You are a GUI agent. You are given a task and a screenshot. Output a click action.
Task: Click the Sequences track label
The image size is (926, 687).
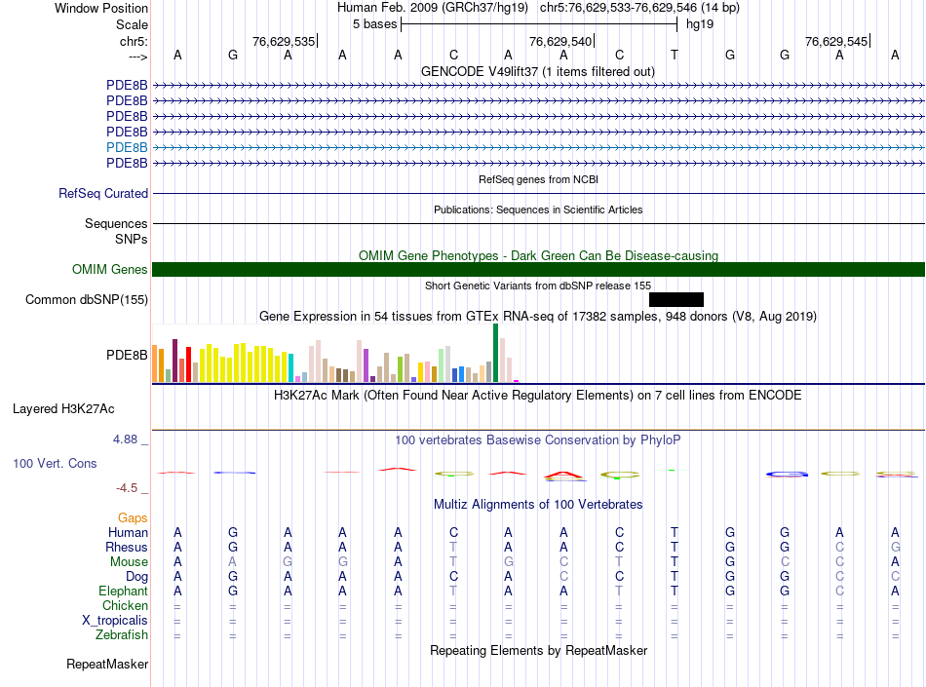click(x=116, y=224)
